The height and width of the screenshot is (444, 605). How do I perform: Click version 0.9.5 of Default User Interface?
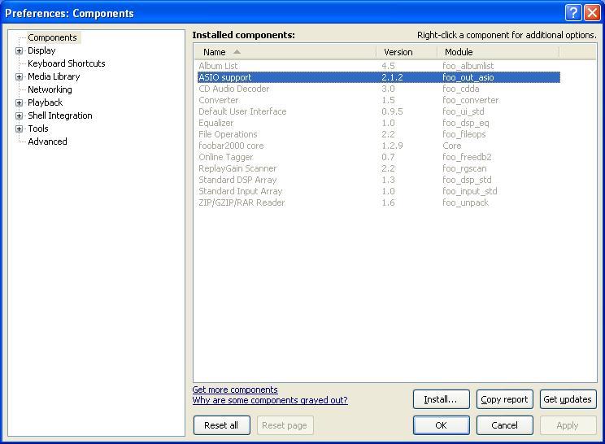tap(392, 111)
